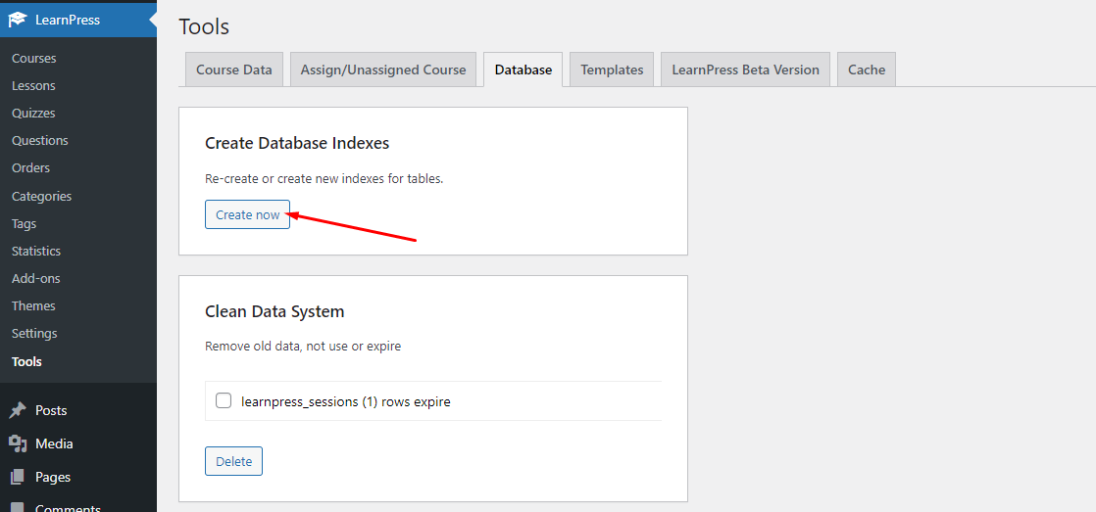Switch to the Cache tab
This screenshot has height=512, width=1096.
867,70
